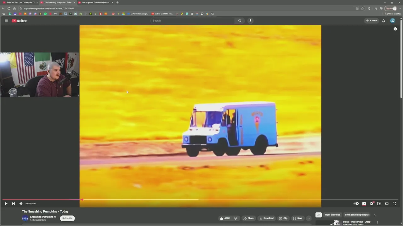
Task: Open the GitHub bookmark icon
Action: click(x=202, y=14)
